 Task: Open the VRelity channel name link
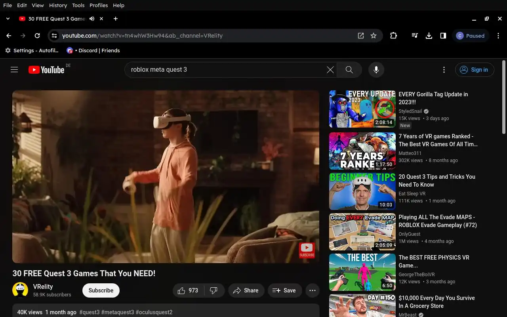click(43, 286)
